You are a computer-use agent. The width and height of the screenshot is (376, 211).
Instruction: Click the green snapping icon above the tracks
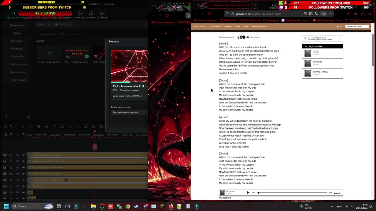[23, 134]
